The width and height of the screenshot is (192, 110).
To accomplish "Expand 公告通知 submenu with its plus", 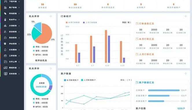I will tap(19, 50).
